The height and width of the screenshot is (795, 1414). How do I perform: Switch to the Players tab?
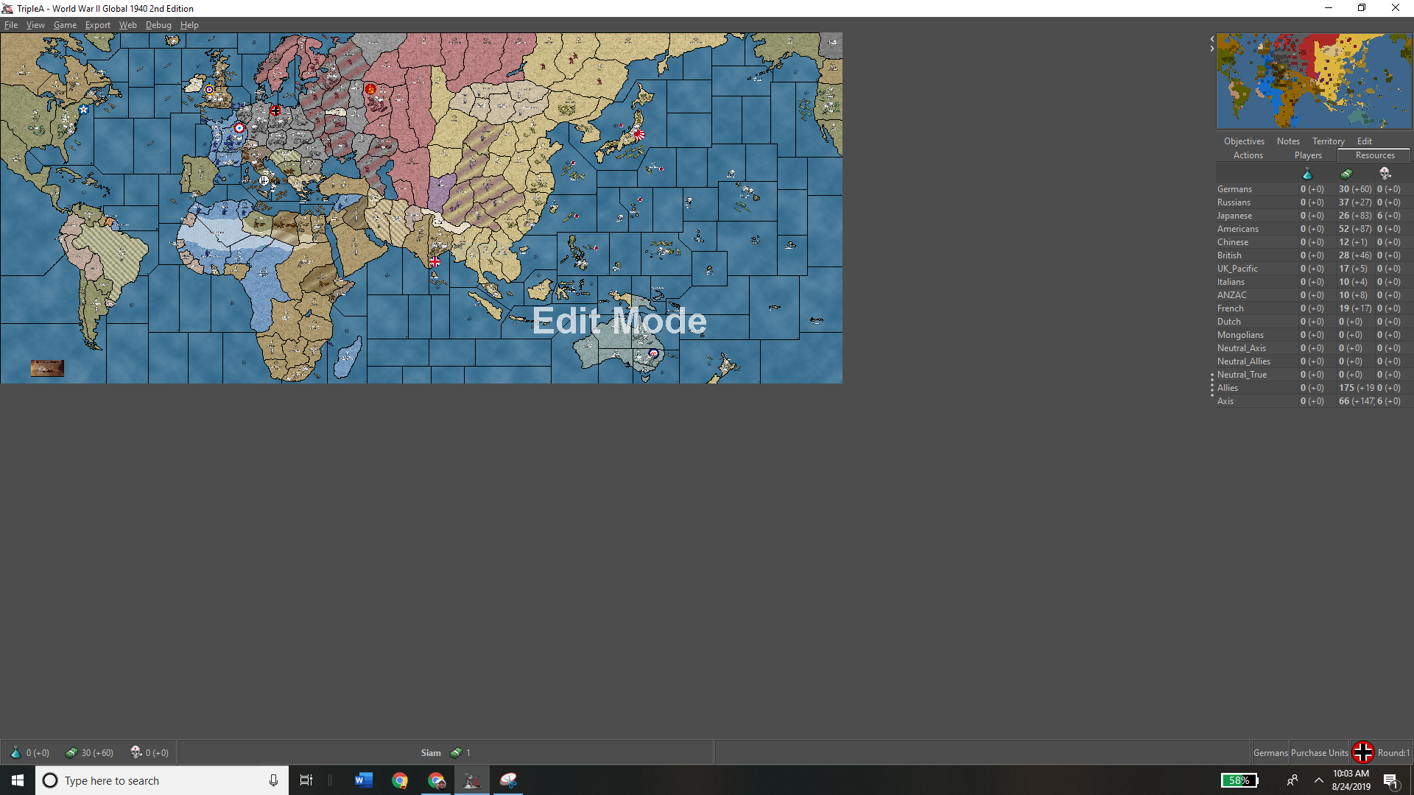pos(1308,155)
